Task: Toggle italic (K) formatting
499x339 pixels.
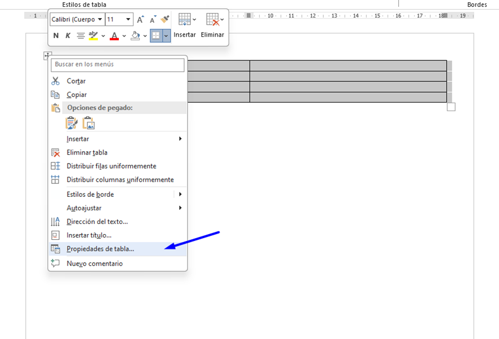Action: [68, 36]
